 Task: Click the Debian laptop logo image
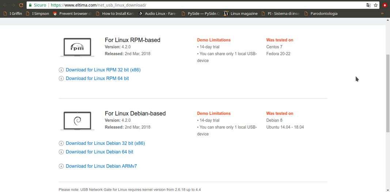click(x=77, y=121)
